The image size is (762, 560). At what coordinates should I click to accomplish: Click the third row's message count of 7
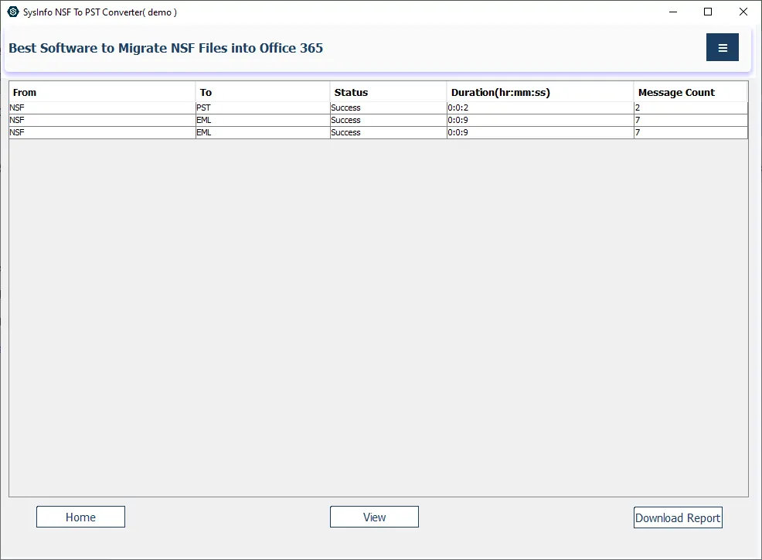click(x=690, y=133)
